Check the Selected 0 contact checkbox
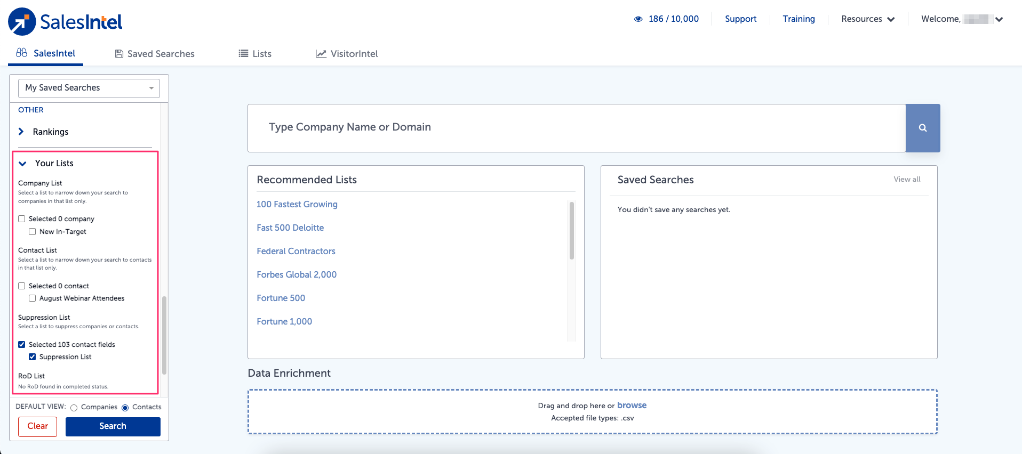 [22, 286]
